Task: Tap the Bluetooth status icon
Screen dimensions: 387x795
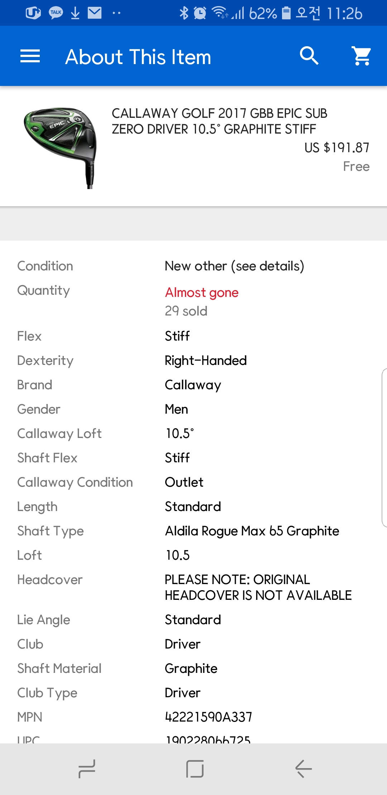Action: [184, 13]
